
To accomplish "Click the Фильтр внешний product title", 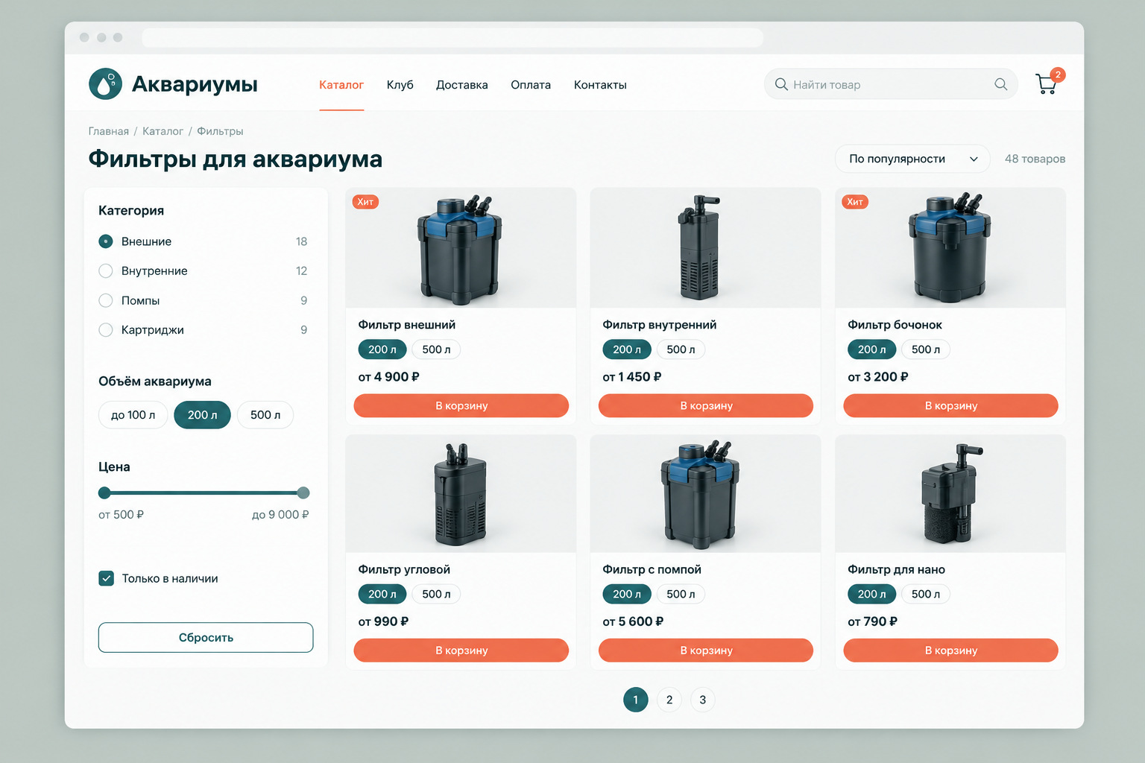I will 407,325.
